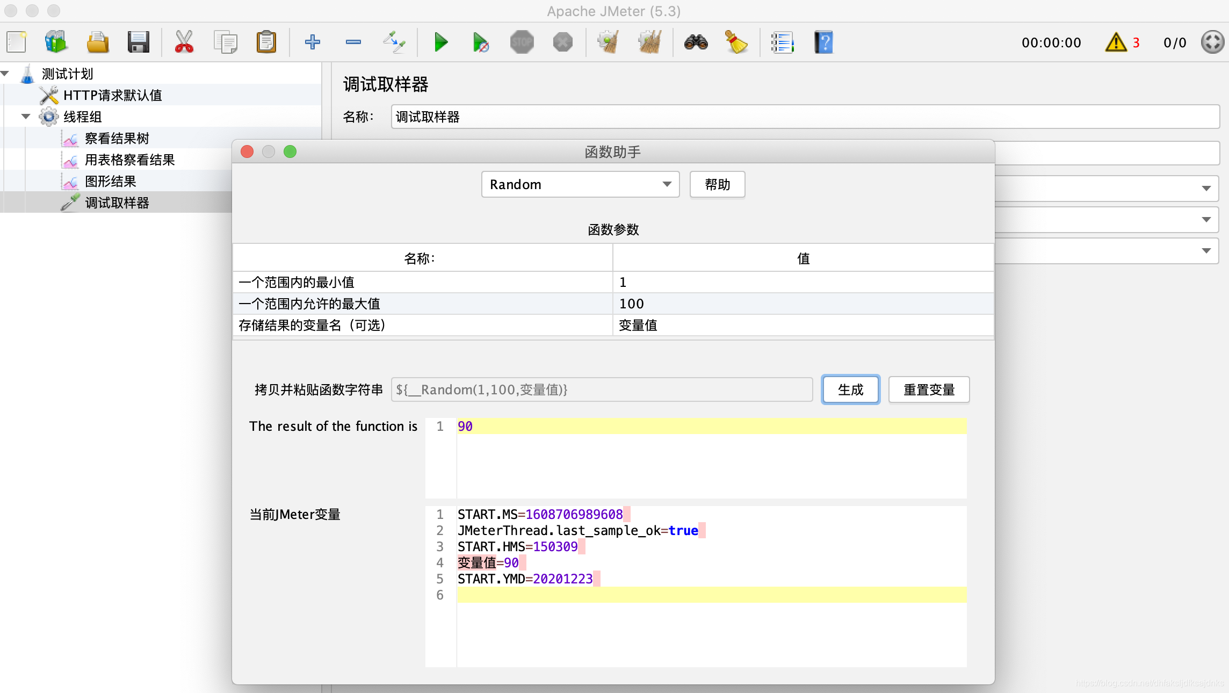Image resolution: width=1229 pixels, height=693 pixels.
Task: Click the maximum value cell 100
Action: 803,304
